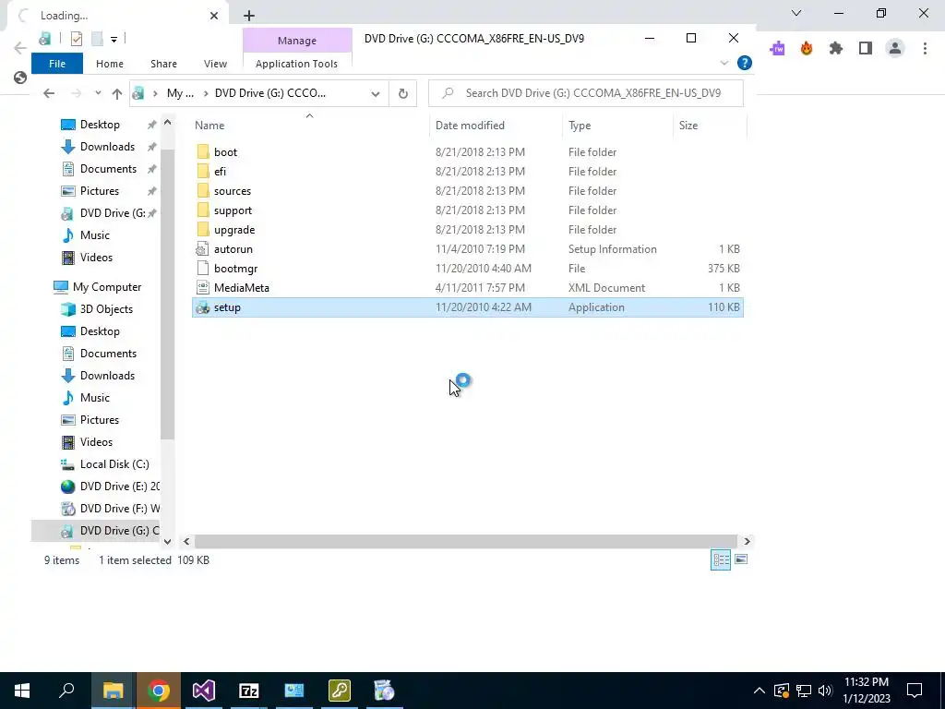The width and height of the screenshot is (945, 709).
Task: Open Visual Studio from taskbar
Action: pyautogui.click(x=204, y=691)
